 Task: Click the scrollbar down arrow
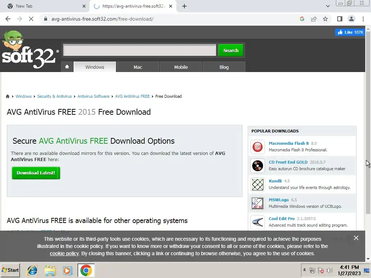tap(368, 259)
